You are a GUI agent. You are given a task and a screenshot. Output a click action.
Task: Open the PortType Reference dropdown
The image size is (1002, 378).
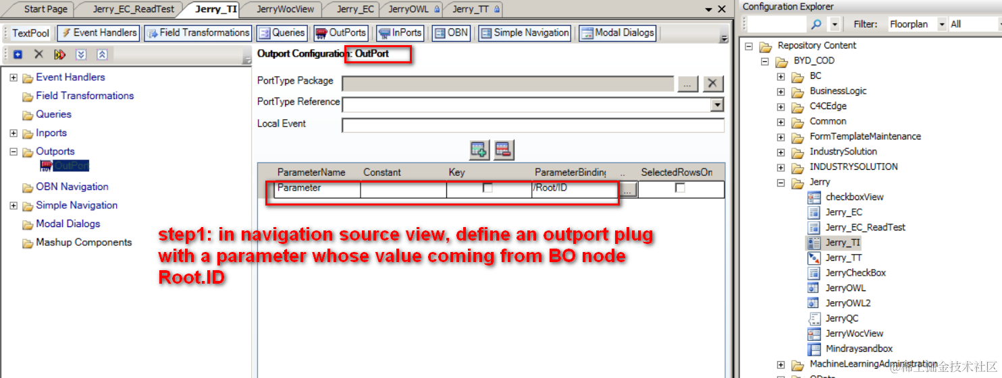pos(717,105)
